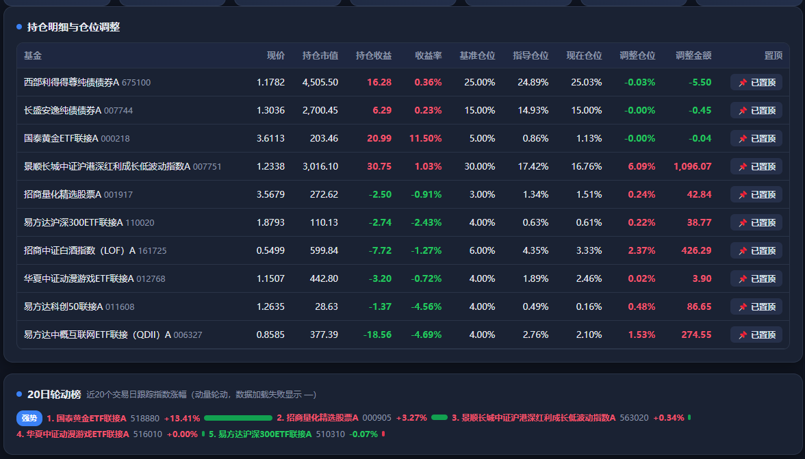
Task: Unpin 招商量化精选股票A table row via 已置顶 text
Action: tap(763, 195)
